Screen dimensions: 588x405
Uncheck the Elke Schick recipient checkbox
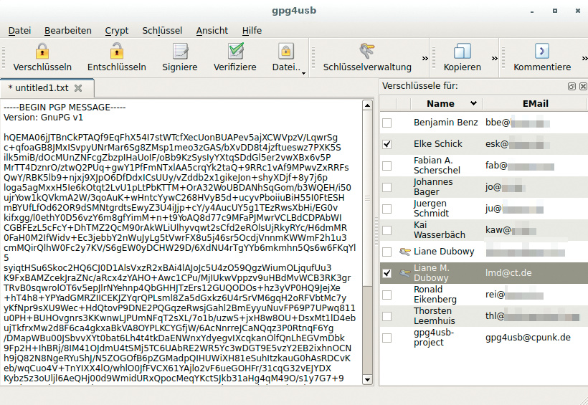point(387,144)
